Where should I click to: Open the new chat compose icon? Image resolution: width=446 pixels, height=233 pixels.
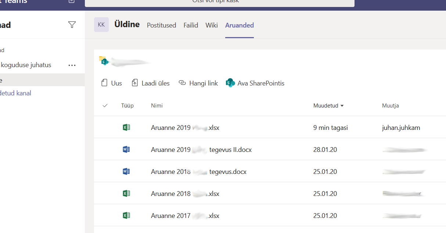[72, 1]
